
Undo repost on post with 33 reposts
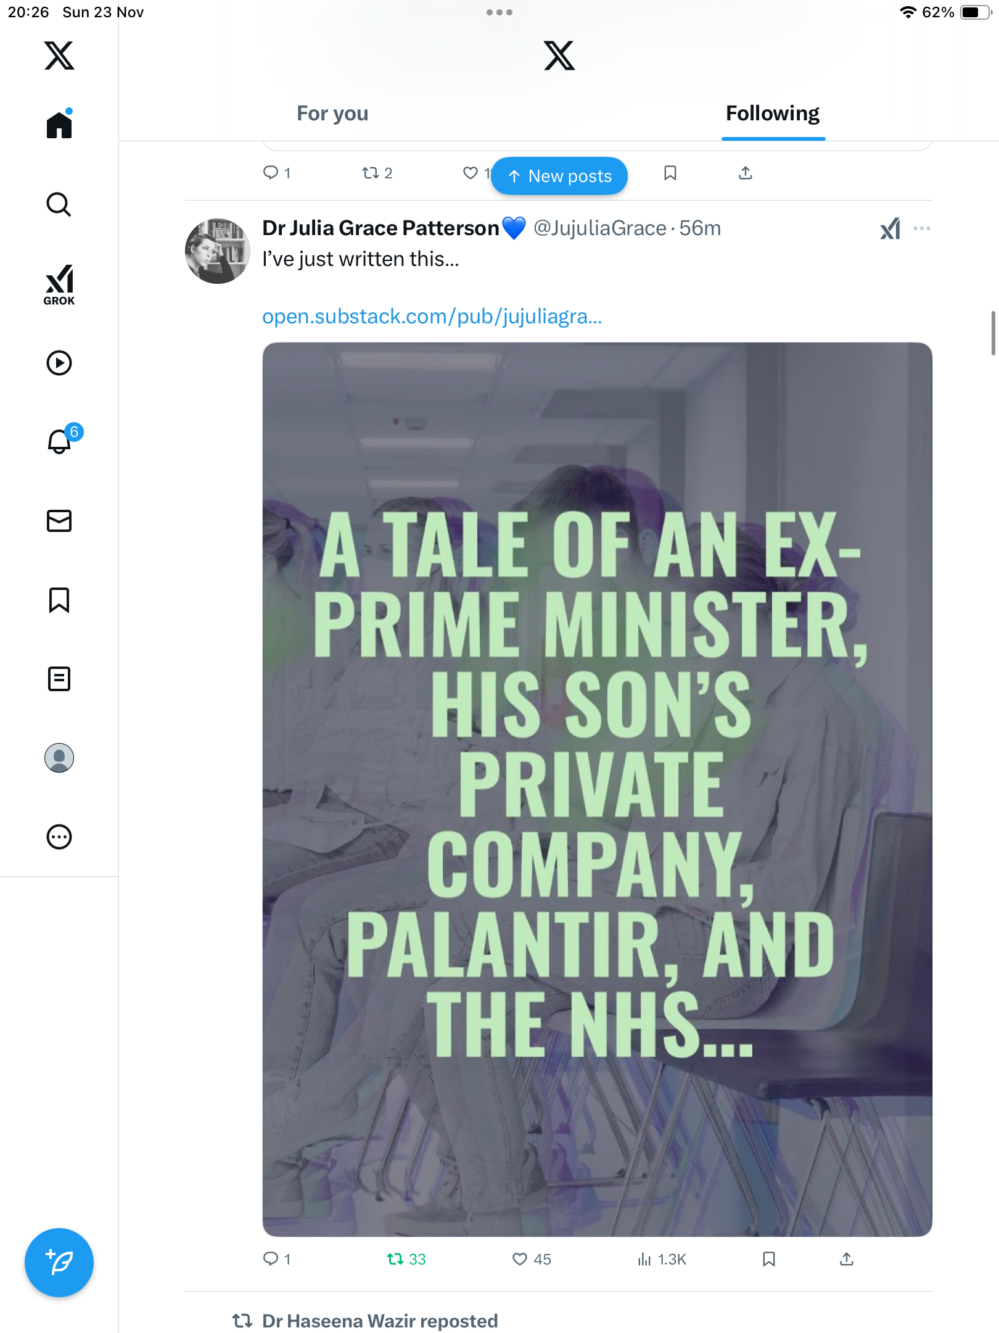(x=395, y=1259)
